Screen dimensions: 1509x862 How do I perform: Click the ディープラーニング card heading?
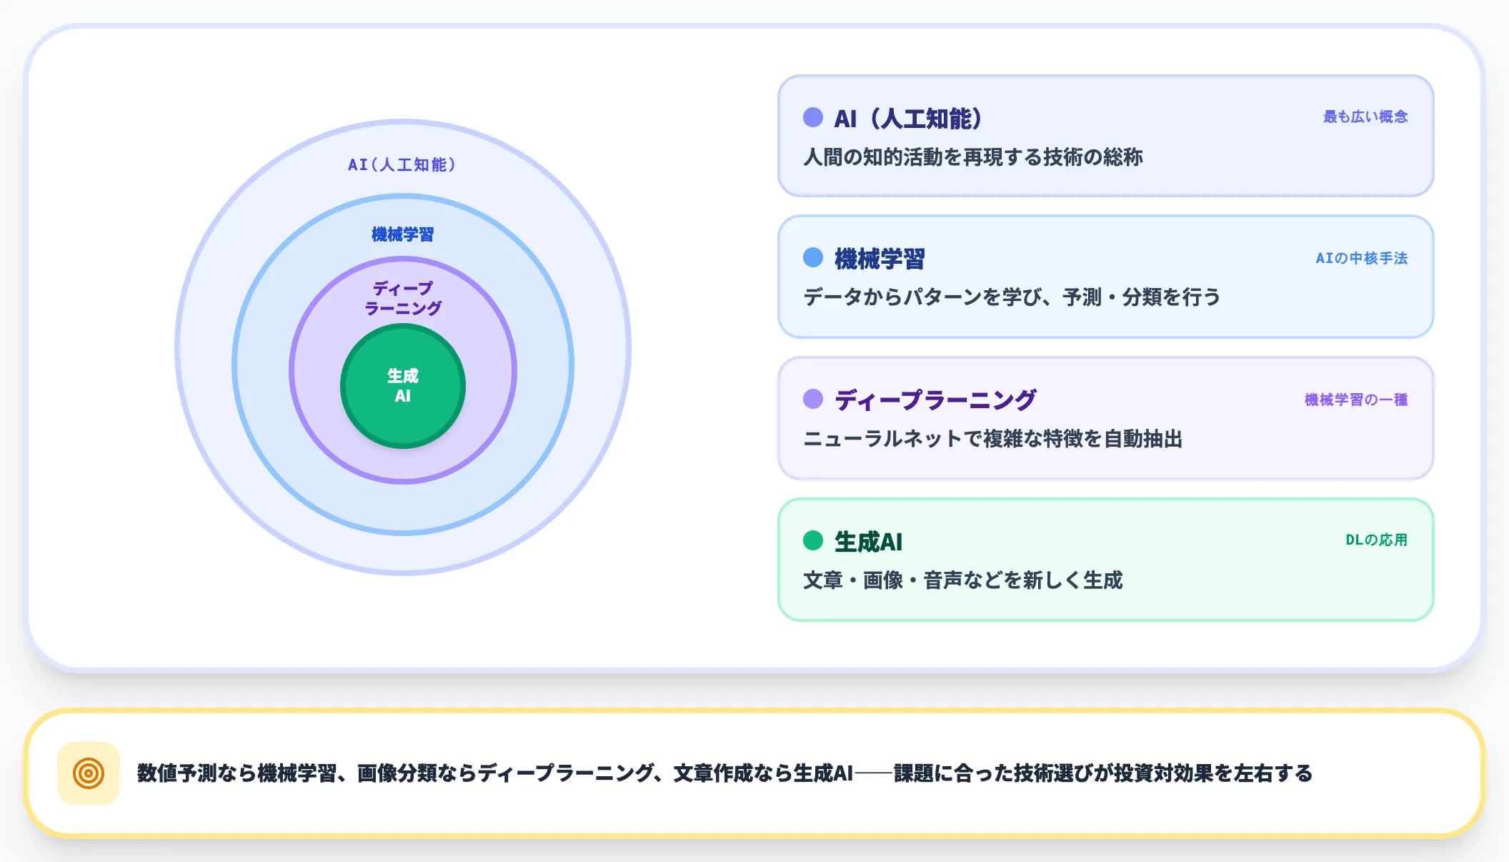(935, 400)
